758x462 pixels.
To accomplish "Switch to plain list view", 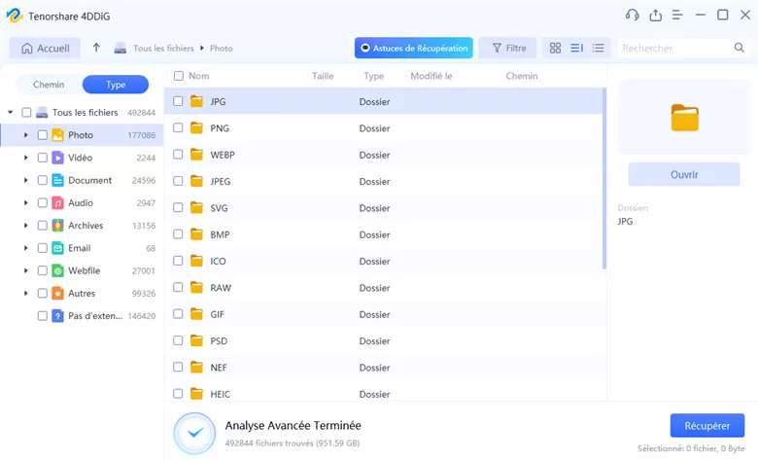I will point(598,48).
